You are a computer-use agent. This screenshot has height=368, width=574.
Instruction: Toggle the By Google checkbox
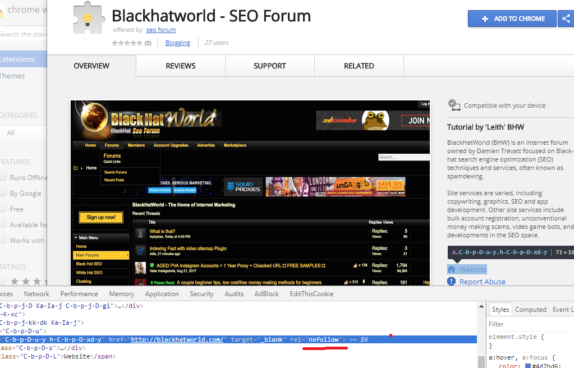point(3,193)
